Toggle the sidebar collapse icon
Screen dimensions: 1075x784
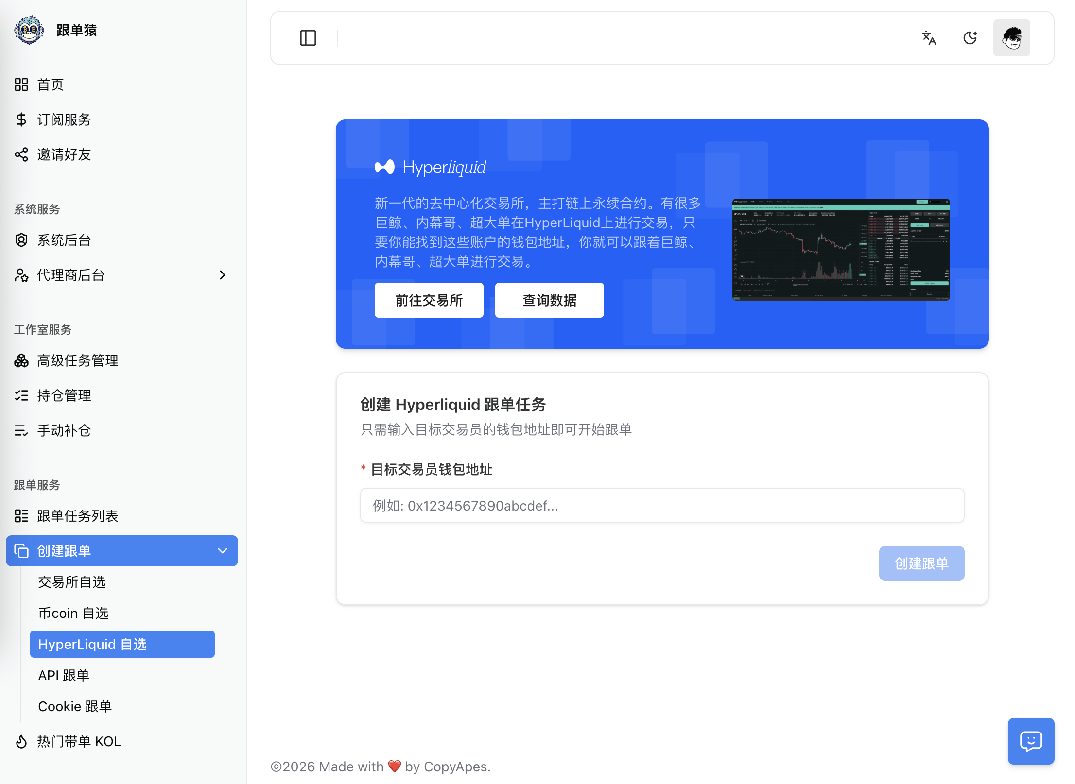[x=308, y=38]
